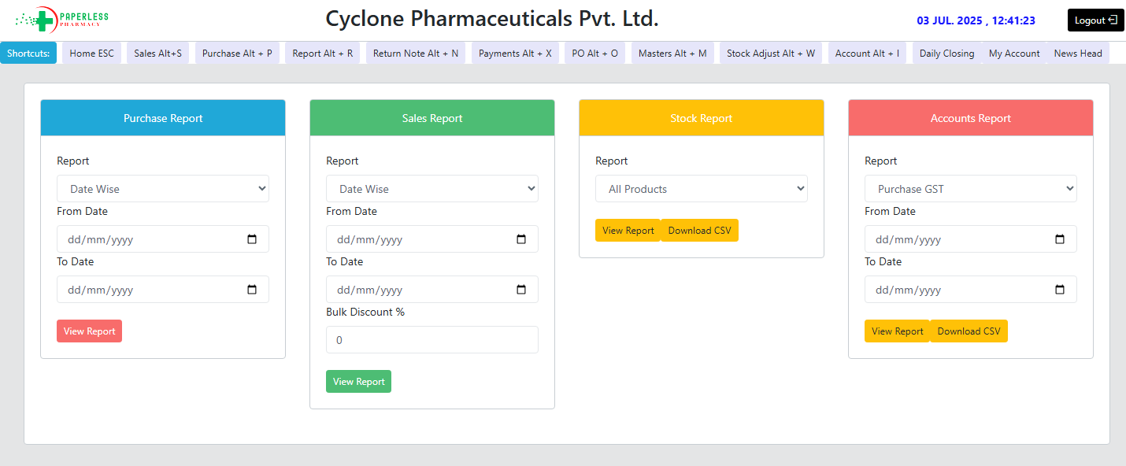Screen dimensions: 1126x466
Task: Open calendar picker for Purchase From Date
Action: (252, 239)
